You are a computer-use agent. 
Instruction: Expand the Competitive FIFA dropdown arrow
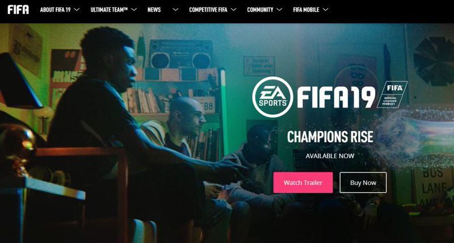click(x=233, y=10)
